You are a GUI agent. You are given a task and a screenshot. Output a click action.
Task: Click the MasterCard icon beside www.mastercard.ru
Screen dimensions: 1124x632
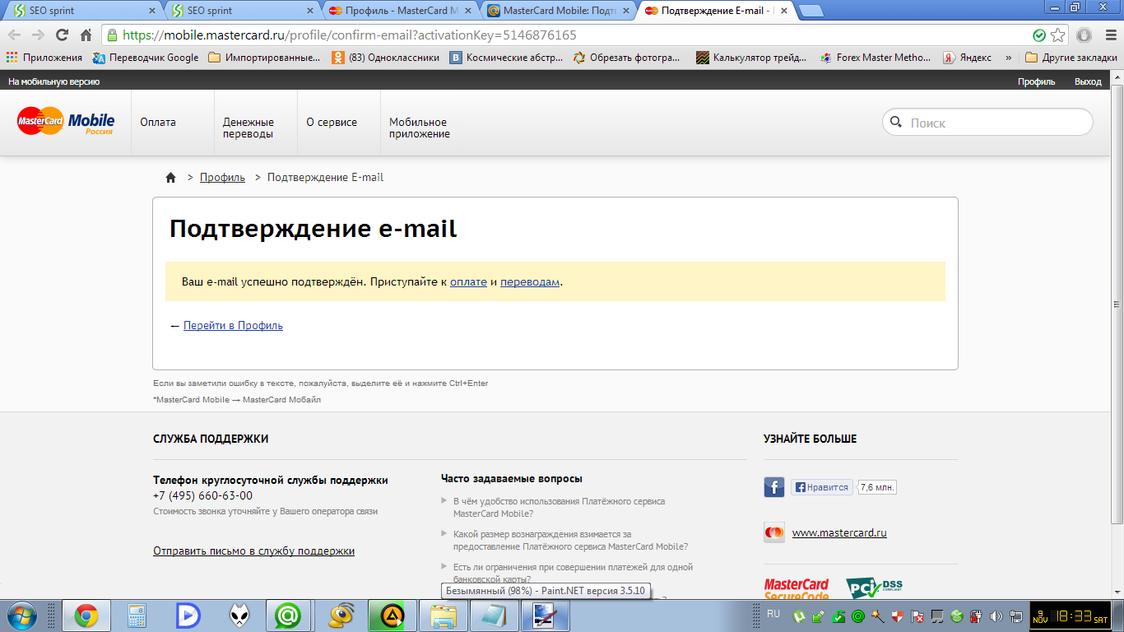pos(774,532)
